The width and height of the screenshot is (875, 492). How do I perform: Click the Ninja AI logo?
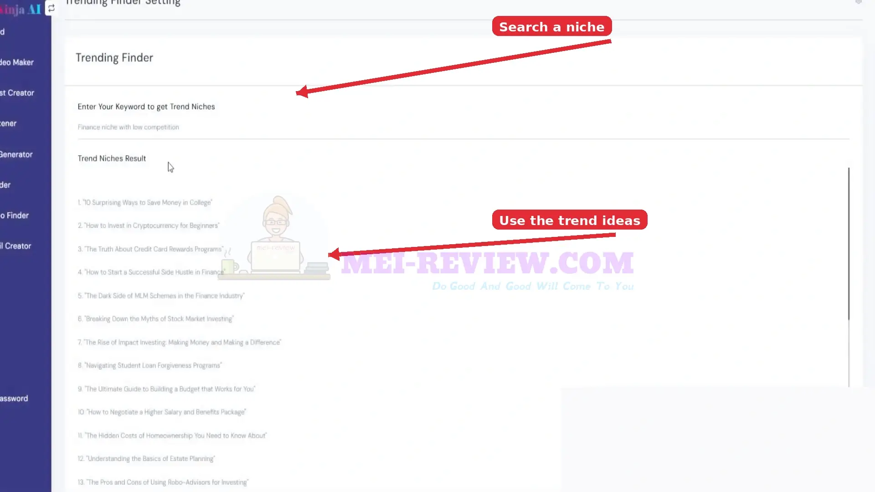coord(21,9)
